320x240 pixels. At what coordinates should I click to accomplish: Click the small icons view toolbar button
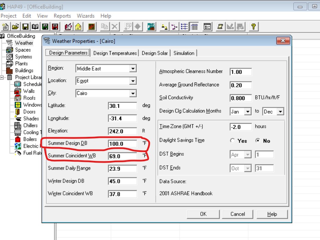pyautogui.click(x=174, y=26)
